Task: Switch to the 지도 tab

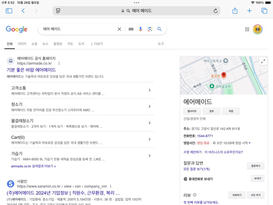Action: tap(70, 44)
